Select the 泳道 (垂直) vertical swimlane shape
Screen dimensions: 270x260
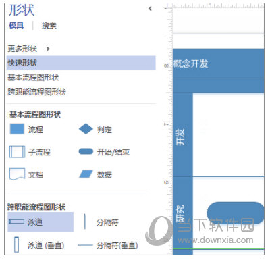coord(39,244)
